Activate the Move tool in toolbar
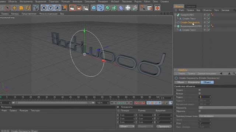The width and height of the screenshot is (236, 132). click(x=14, y=8)
